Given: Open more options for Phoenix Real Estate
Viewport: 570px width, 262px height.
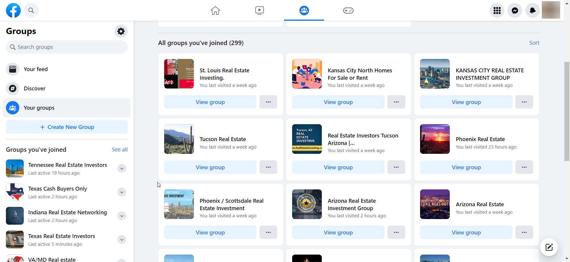Looking at the screenshot, I should point(524,167).
